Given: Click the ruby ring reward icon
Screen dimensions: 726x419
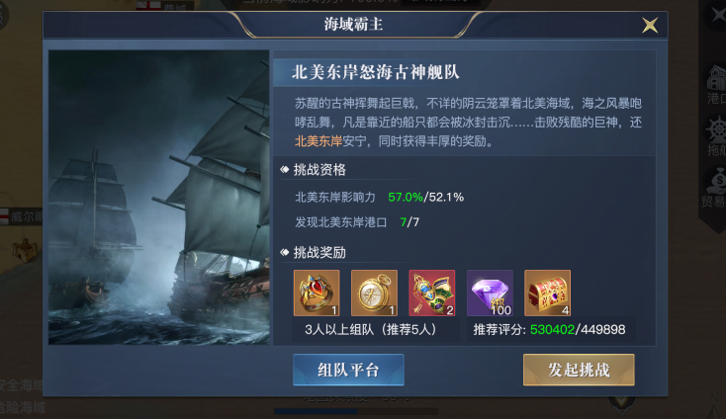Looking at the screenshot, I should 317,293.
